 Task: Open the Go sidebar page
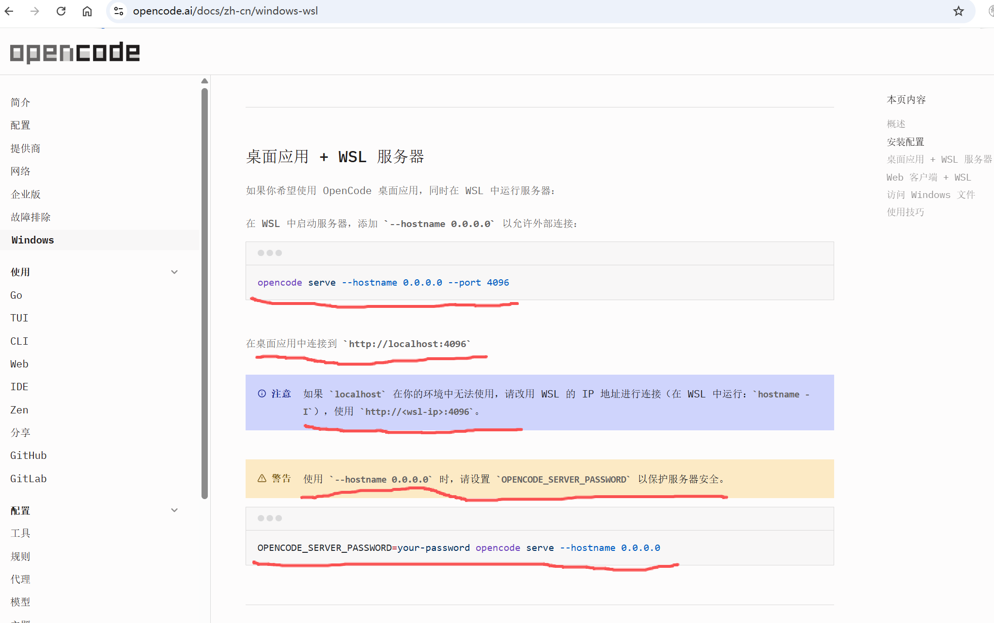(16, 295)
